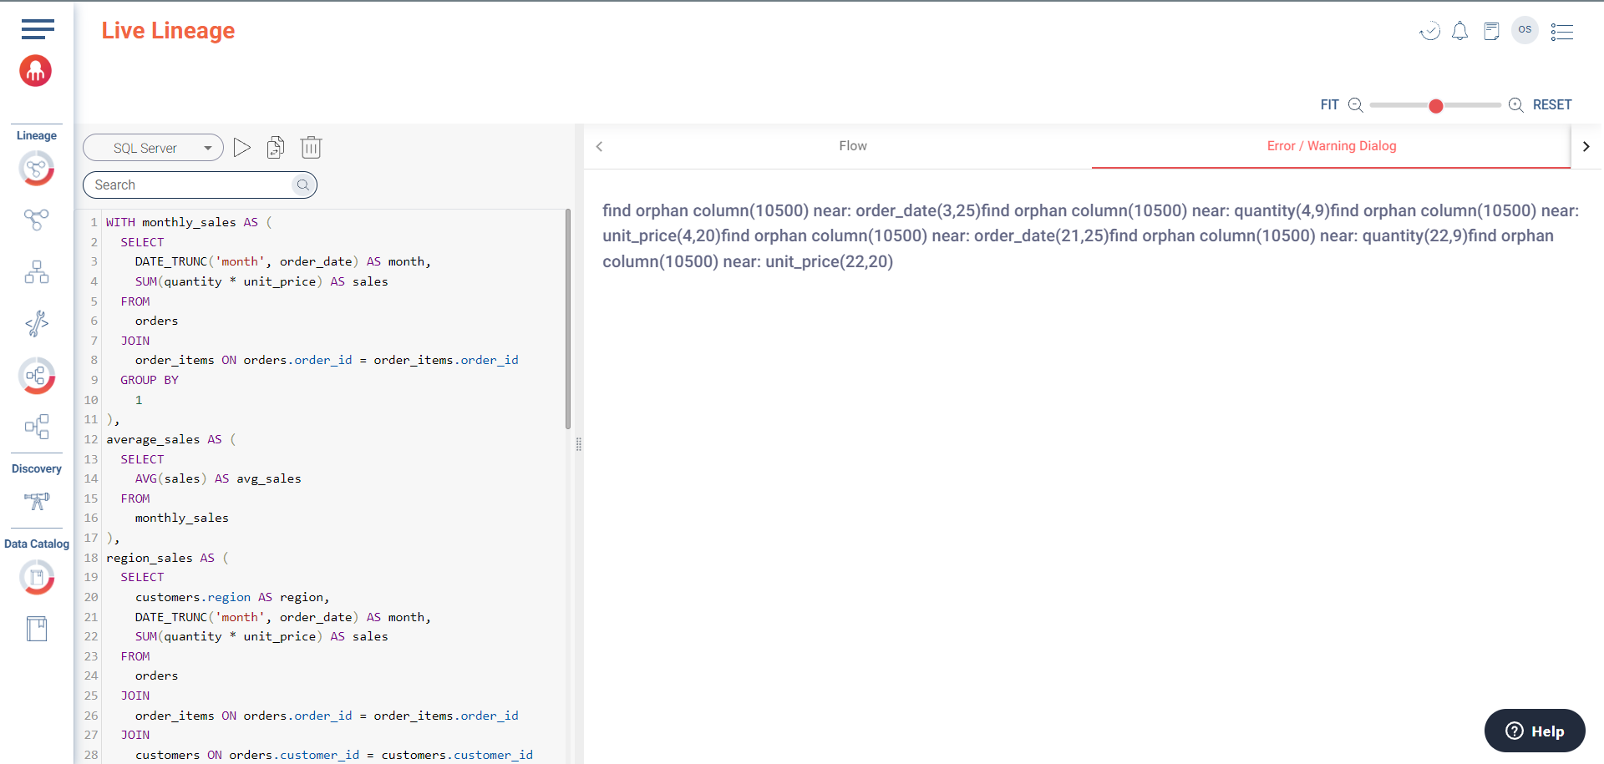Screen dimensions: 1604x764
Task: Delete the SQL with trash icon
Action: click(311, 148)
